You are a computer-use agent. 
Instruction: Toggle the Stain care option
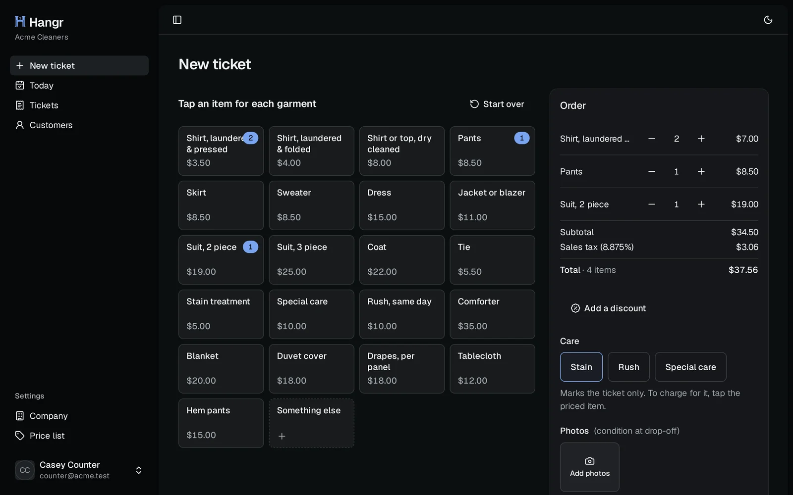[x=581, y=367]
